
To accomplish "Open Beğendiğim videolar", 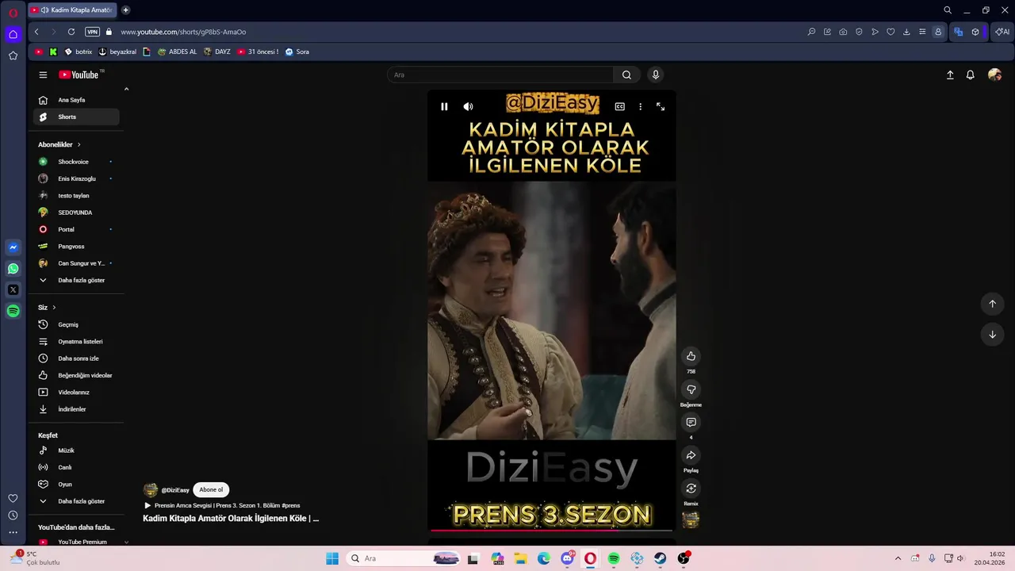I will click(x=76, y=375).
